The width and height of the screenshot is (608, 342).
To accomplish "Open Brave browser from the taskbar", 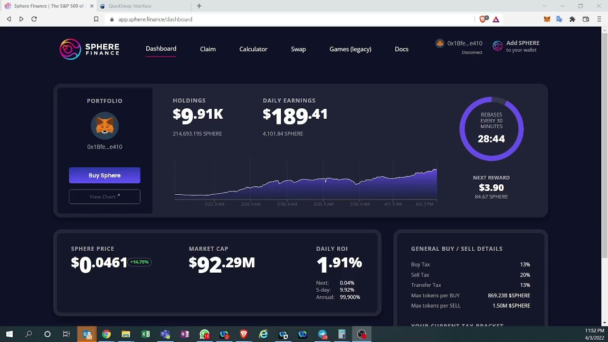I will 244,334.
